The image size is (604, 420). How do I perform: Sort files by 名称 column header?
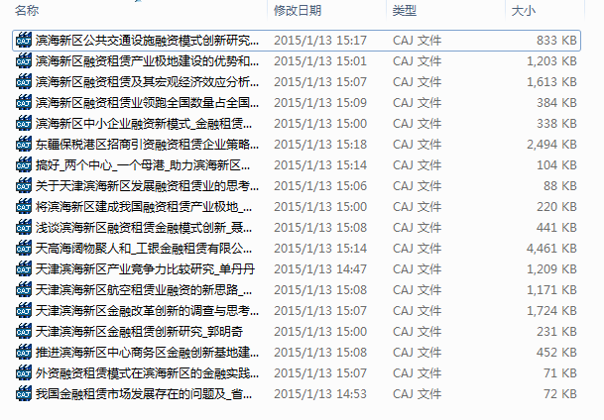point(27,10)
